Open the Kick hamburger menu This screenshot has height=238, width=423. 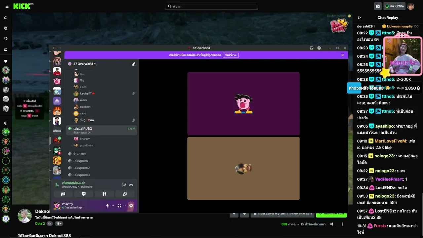point(7,6)
